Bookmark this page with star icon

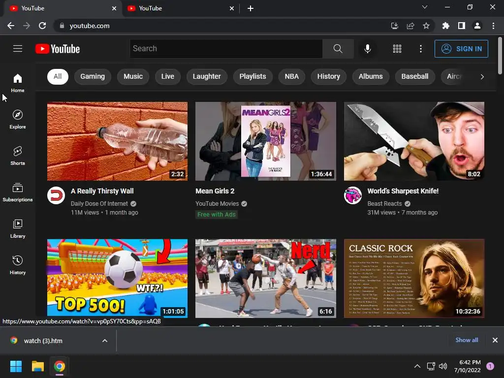click(426, 26)
